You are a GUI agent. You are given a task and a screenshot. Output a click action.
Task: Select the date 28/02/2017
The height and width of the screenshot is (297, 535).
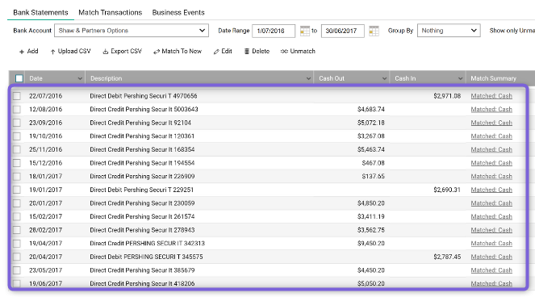[x=45, y=230]
